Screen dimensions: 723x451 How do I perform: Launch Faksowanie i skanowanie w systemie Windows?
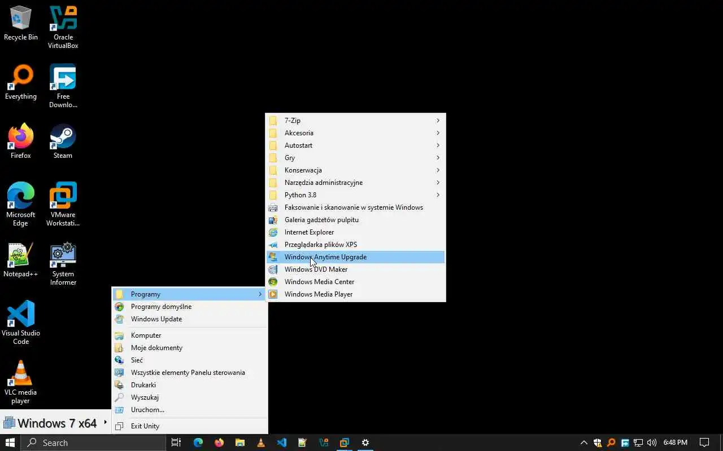[355, 207]
